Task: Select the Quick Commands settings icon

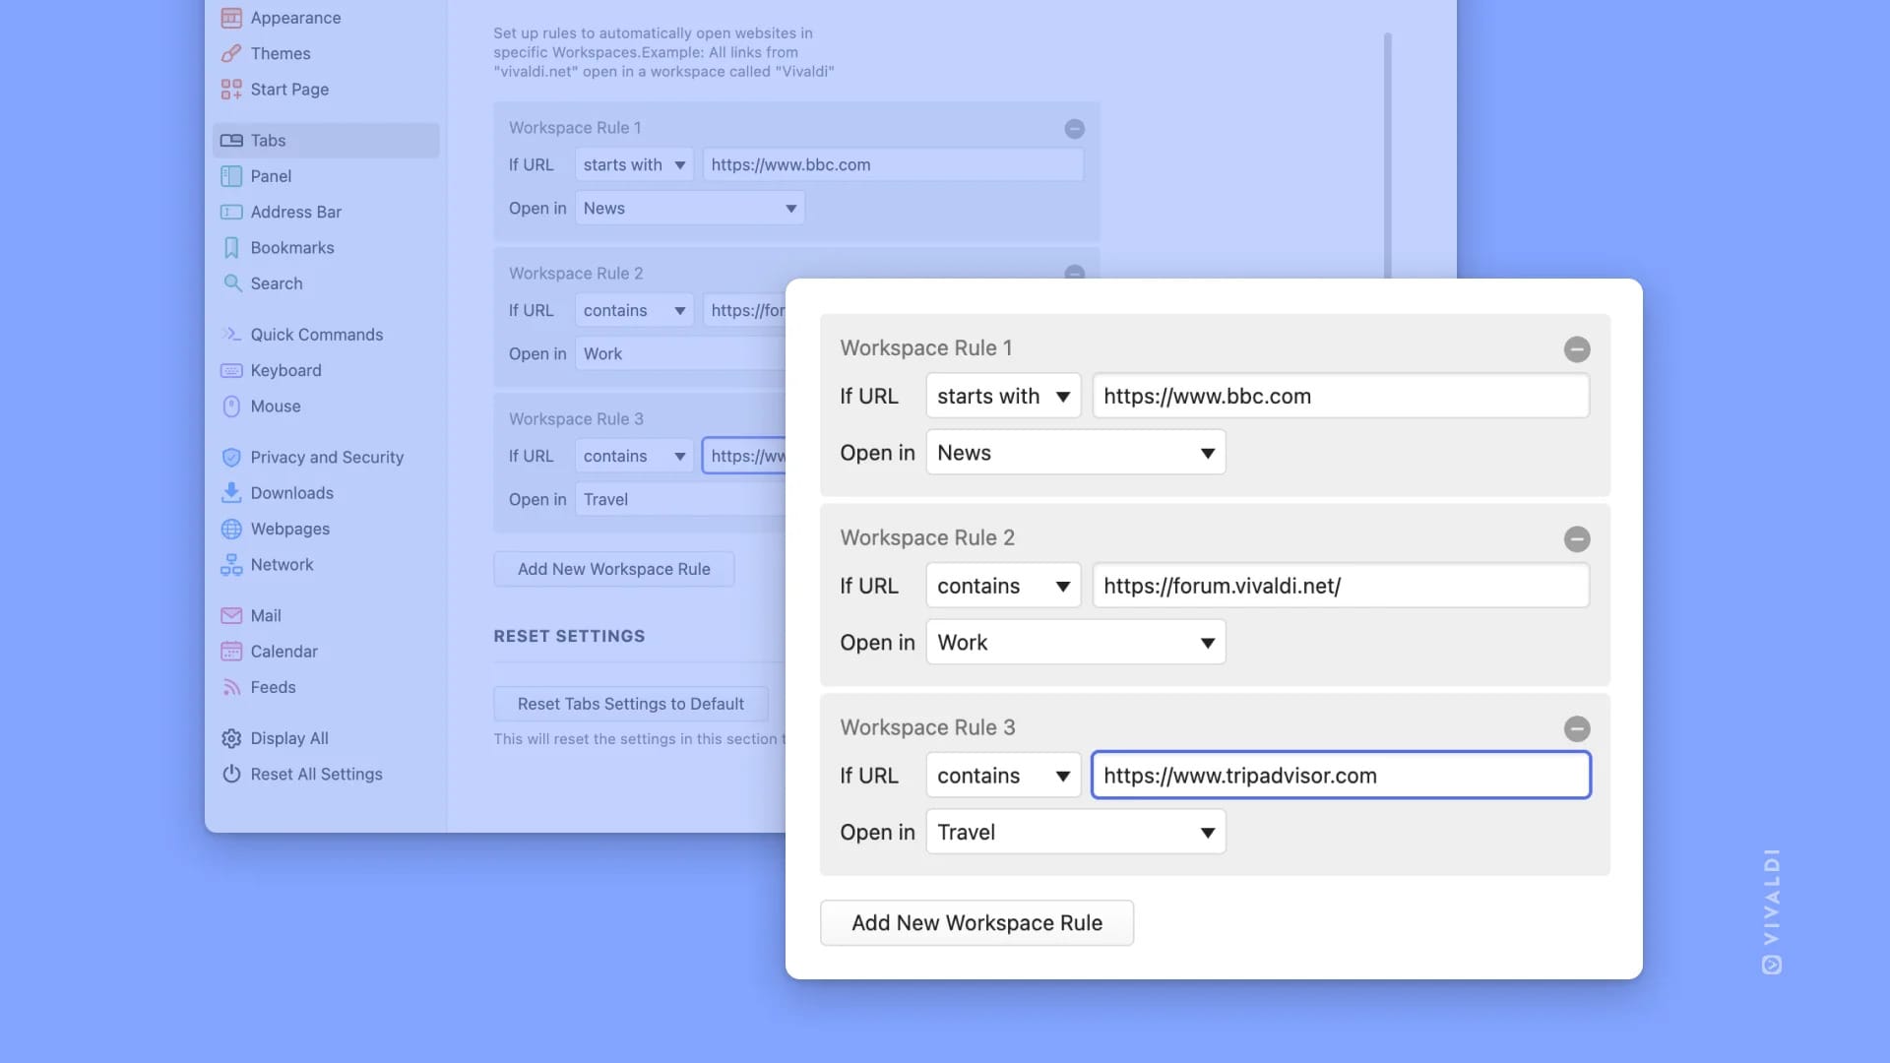Action: [x=231, y=335]
